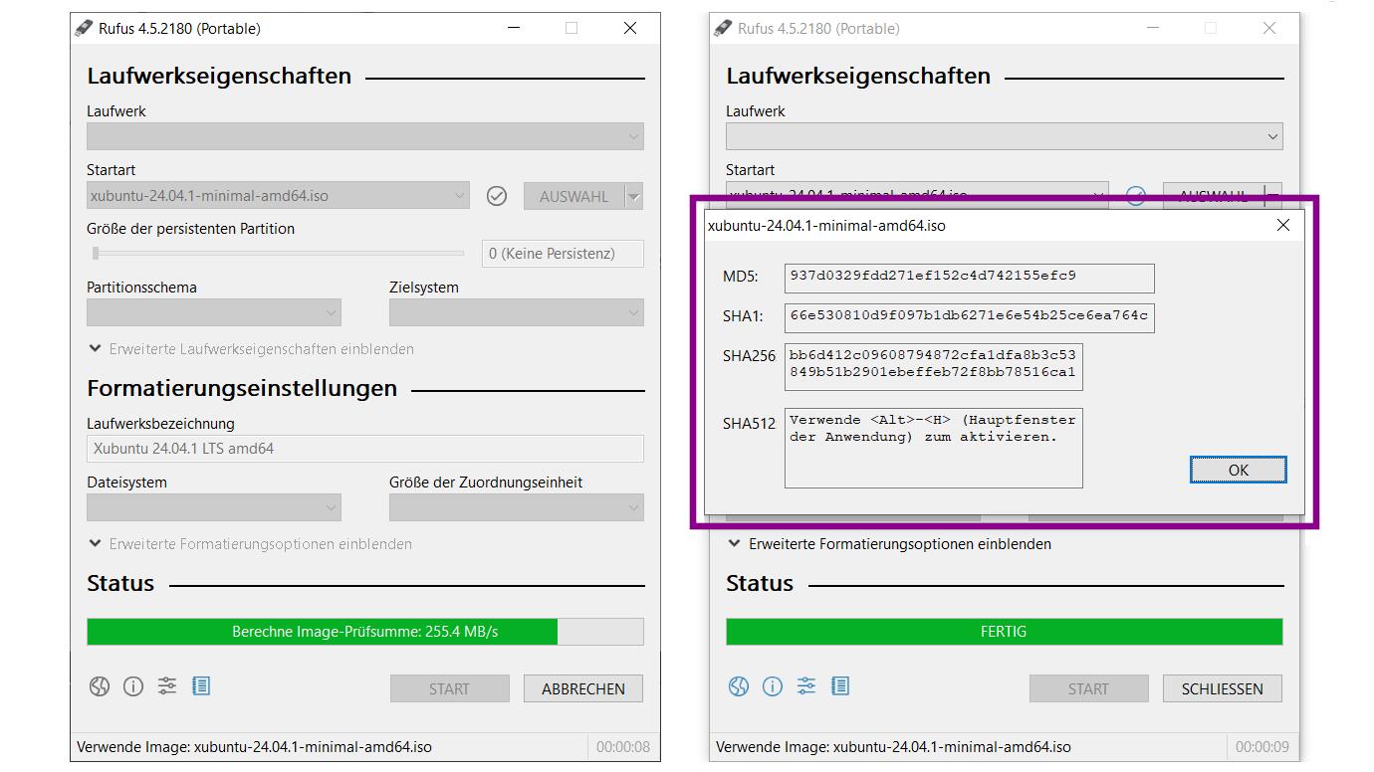
Task: Click the 00:00:08 elapsed timer
Action: [x=623, y=747]
